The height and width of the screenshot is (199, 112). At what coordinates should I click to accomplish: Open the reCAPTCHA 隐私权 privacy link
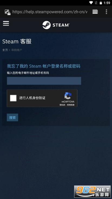pyautogui.click(x=62, y=105)
